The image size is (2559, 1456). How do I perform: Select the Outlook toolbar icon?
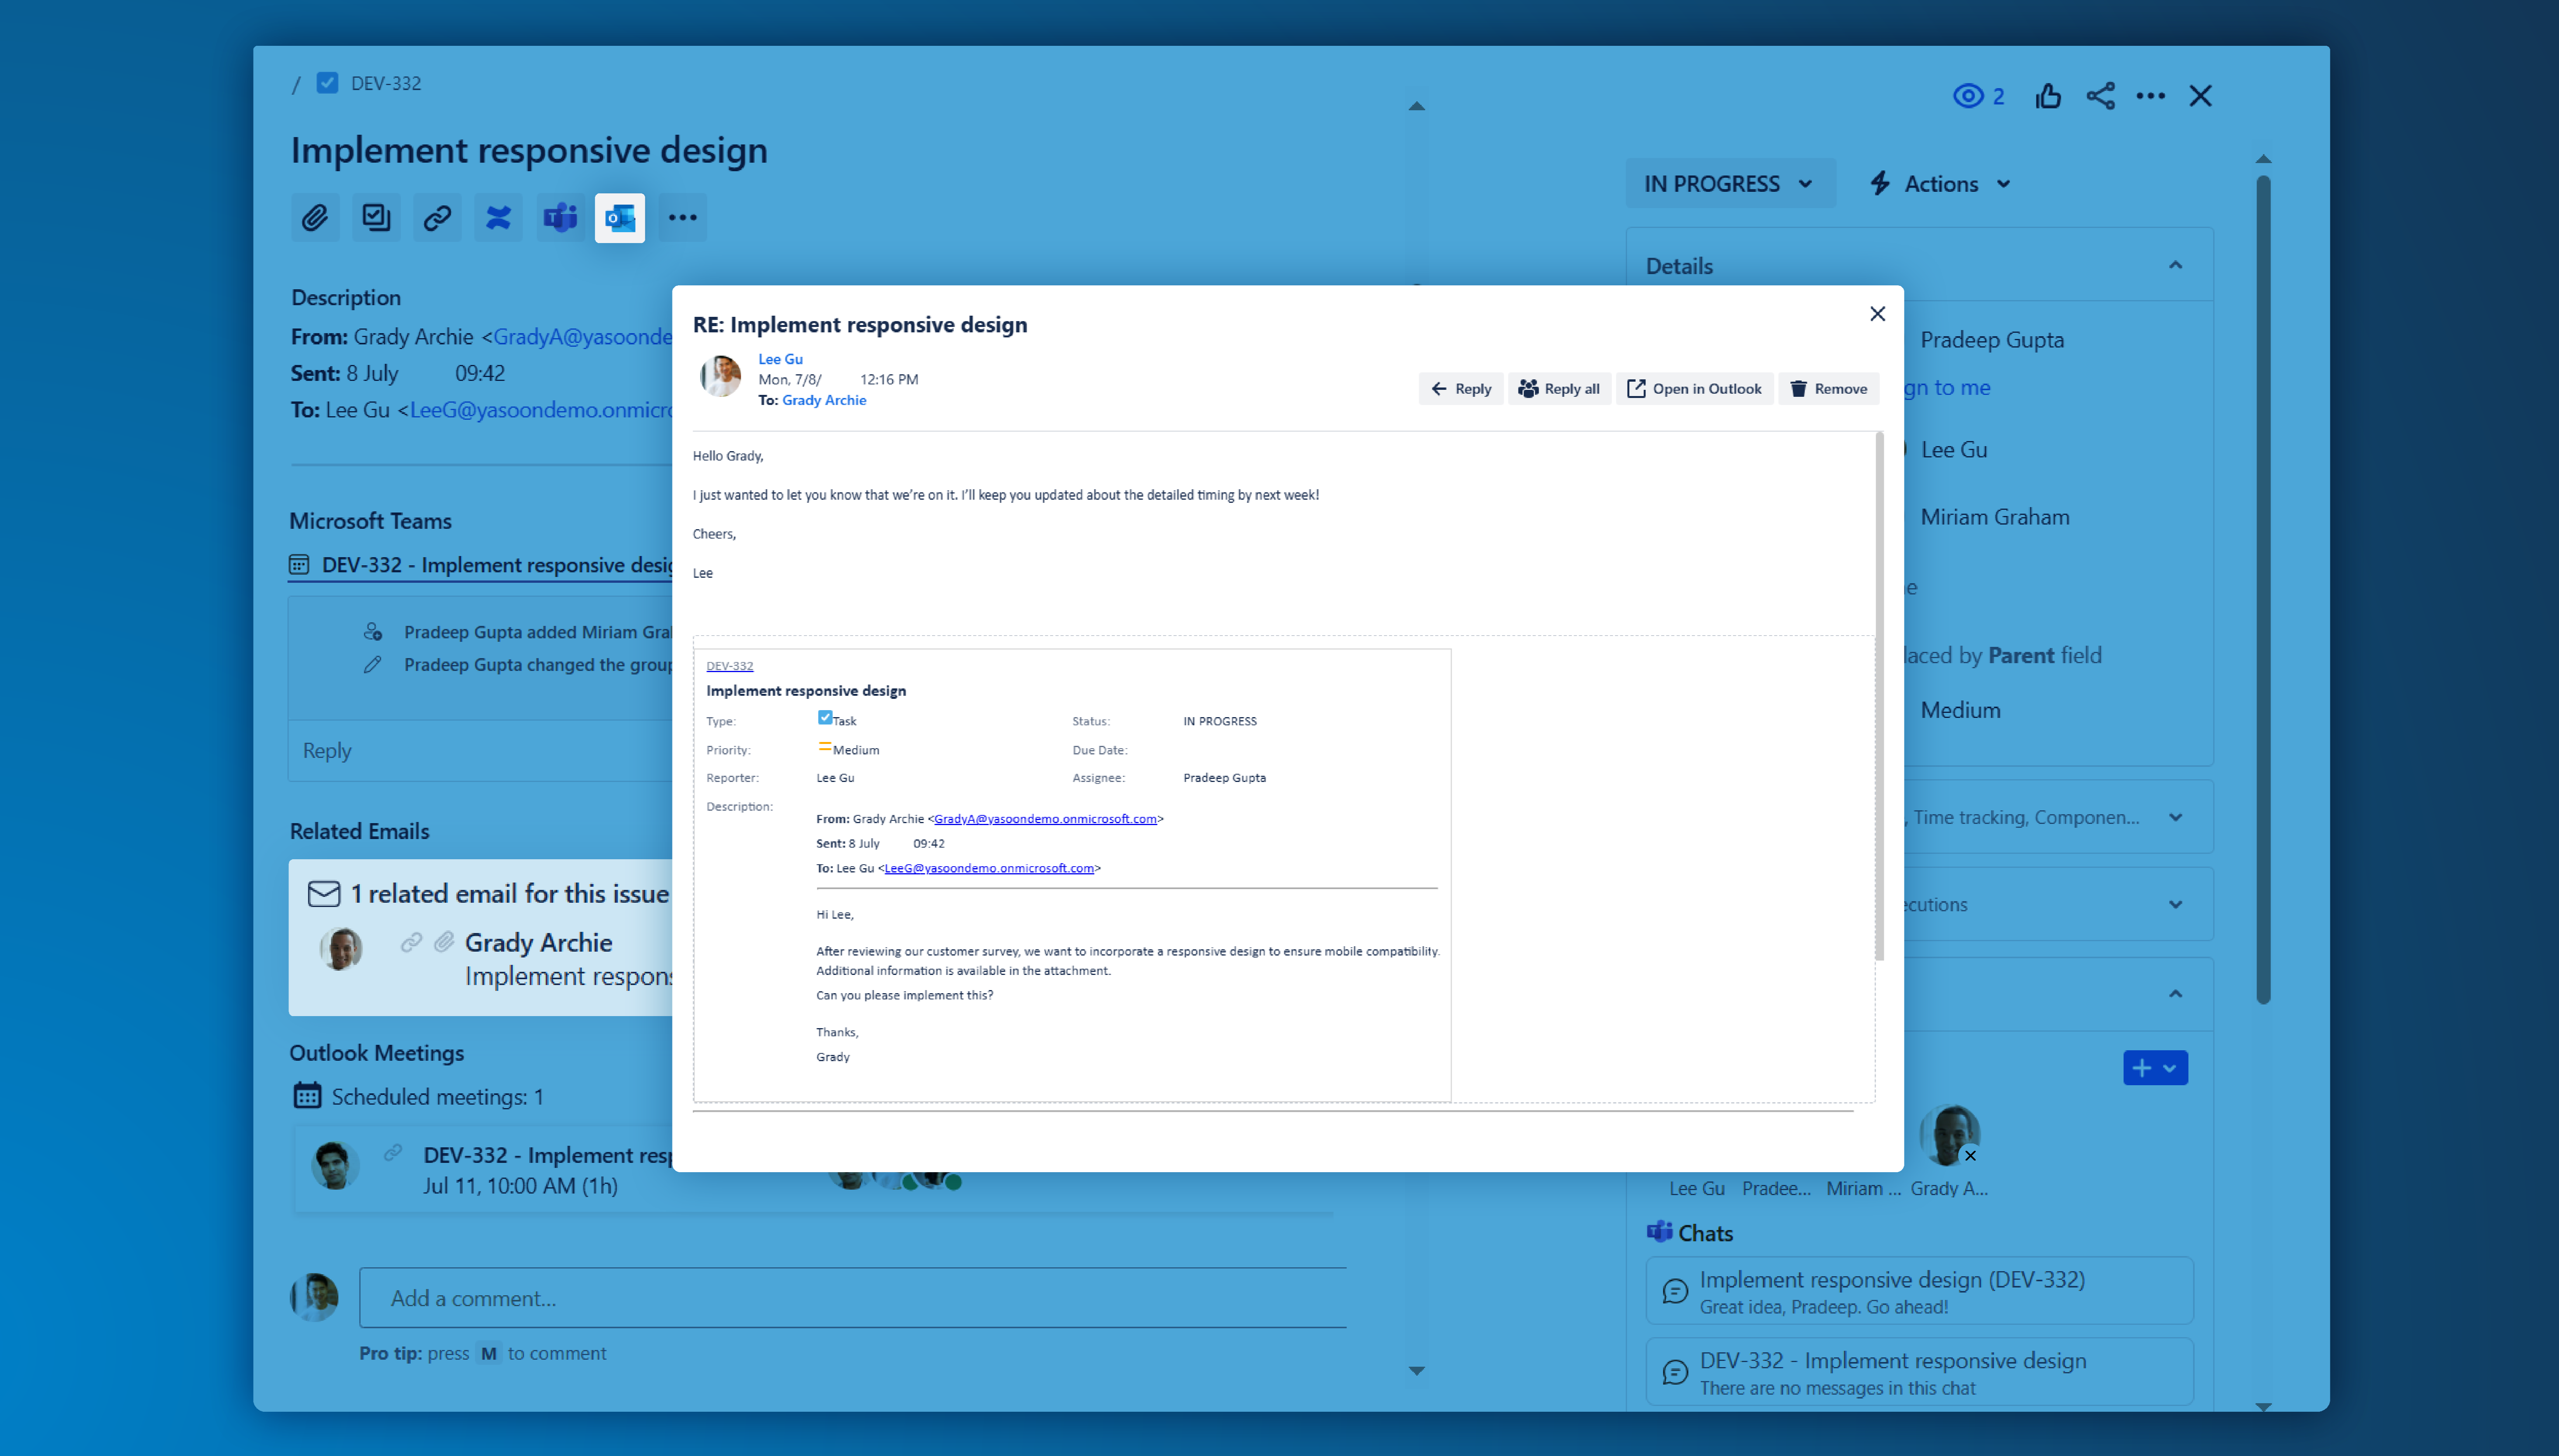coord(620,217)
